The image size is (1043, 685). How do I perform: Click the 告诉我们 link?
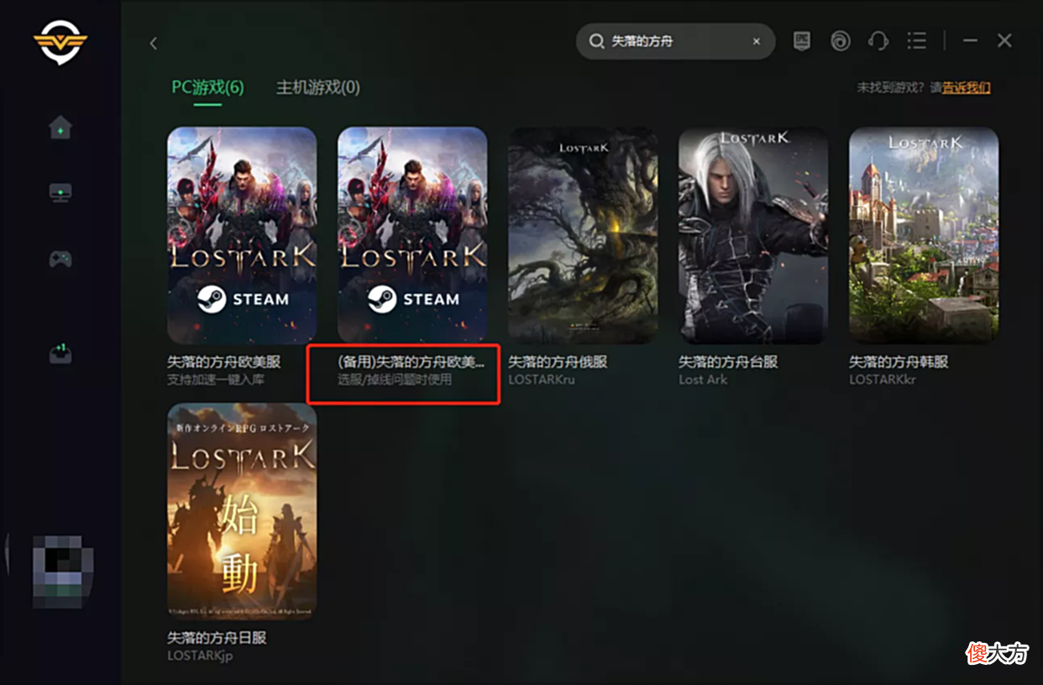(967, 87)
